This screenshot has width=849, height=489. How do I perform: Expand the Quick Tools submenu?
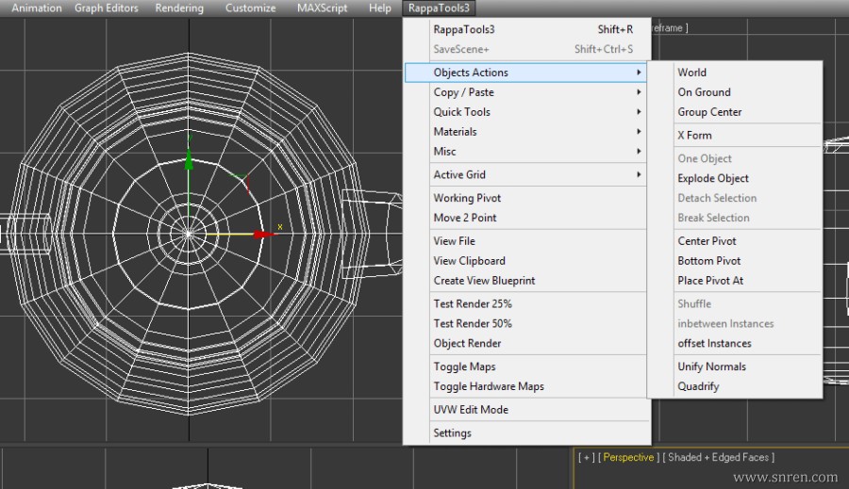(x=461, y=112)
